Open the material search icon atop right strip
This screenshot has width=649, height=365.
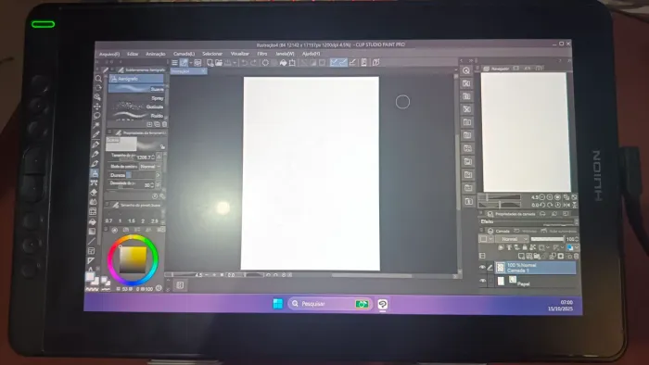click(466, 70)
